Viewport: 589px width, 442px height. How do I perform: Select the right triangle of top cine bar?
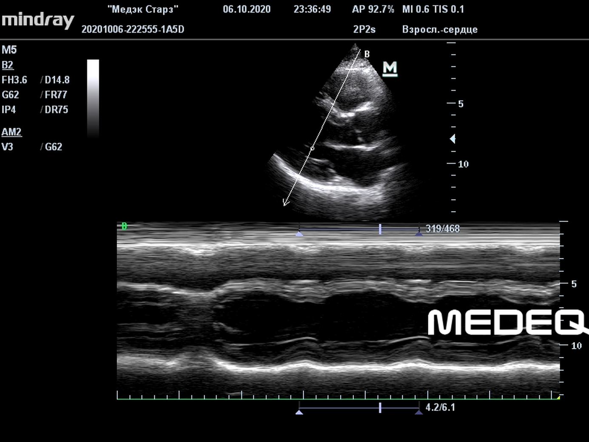click(x=419, y=233)
